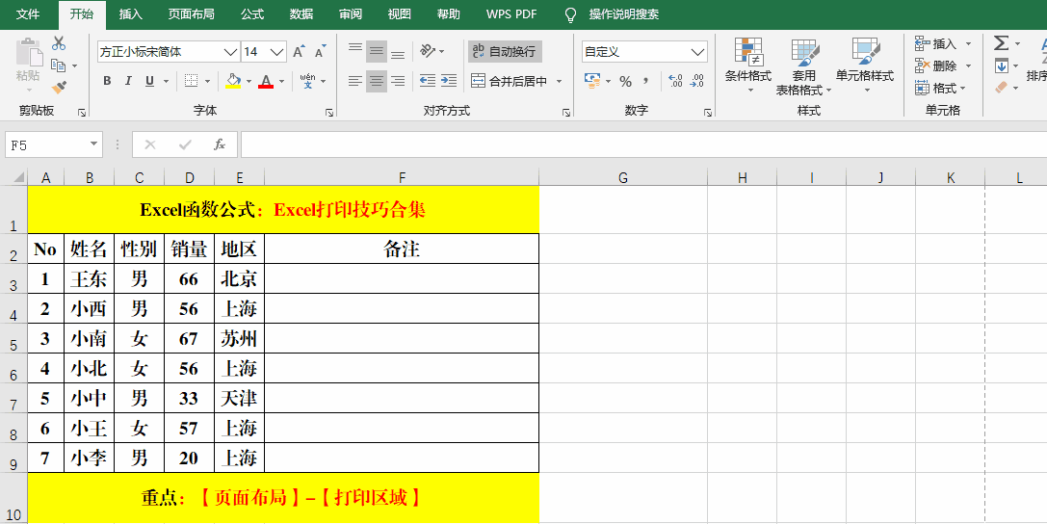
Task: Open the 文件 menu
Action: coord(28,14)
